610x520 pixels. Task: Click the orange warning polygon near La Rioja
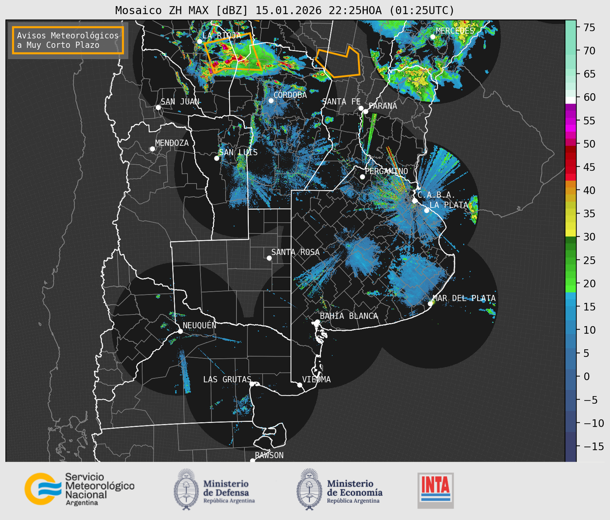[233, 53]
